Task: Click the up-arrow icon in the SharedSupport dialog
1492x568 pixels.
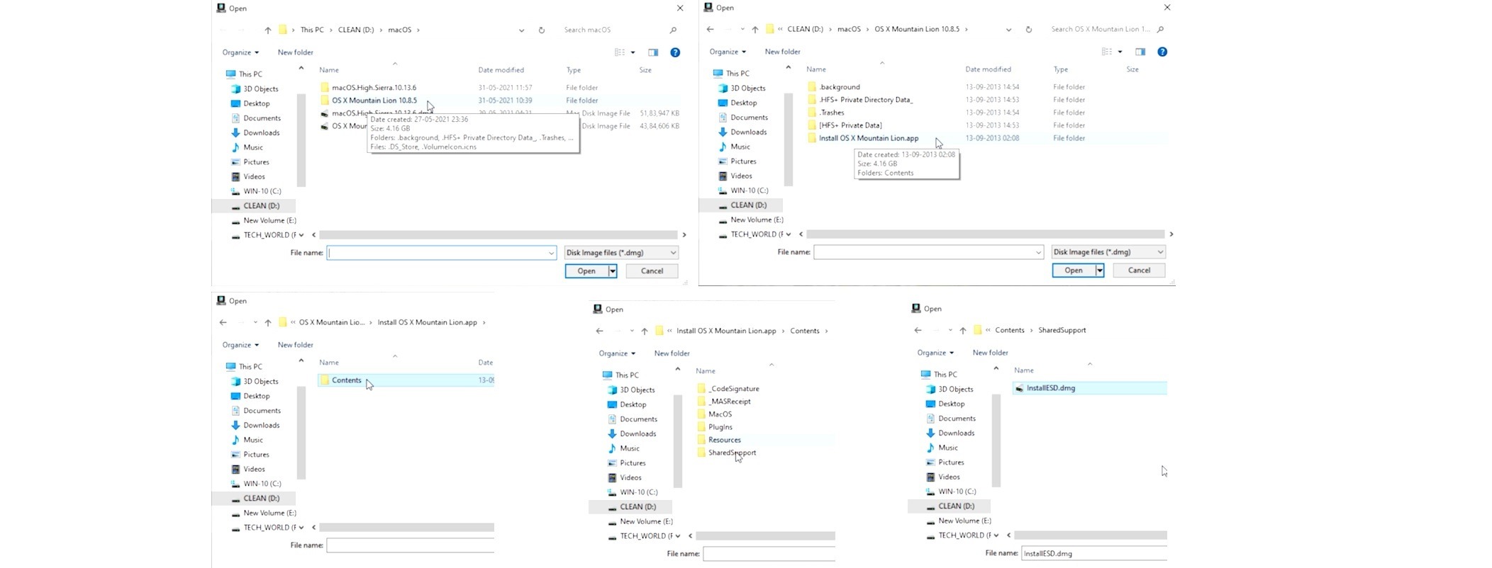Action: coord(962,330)
